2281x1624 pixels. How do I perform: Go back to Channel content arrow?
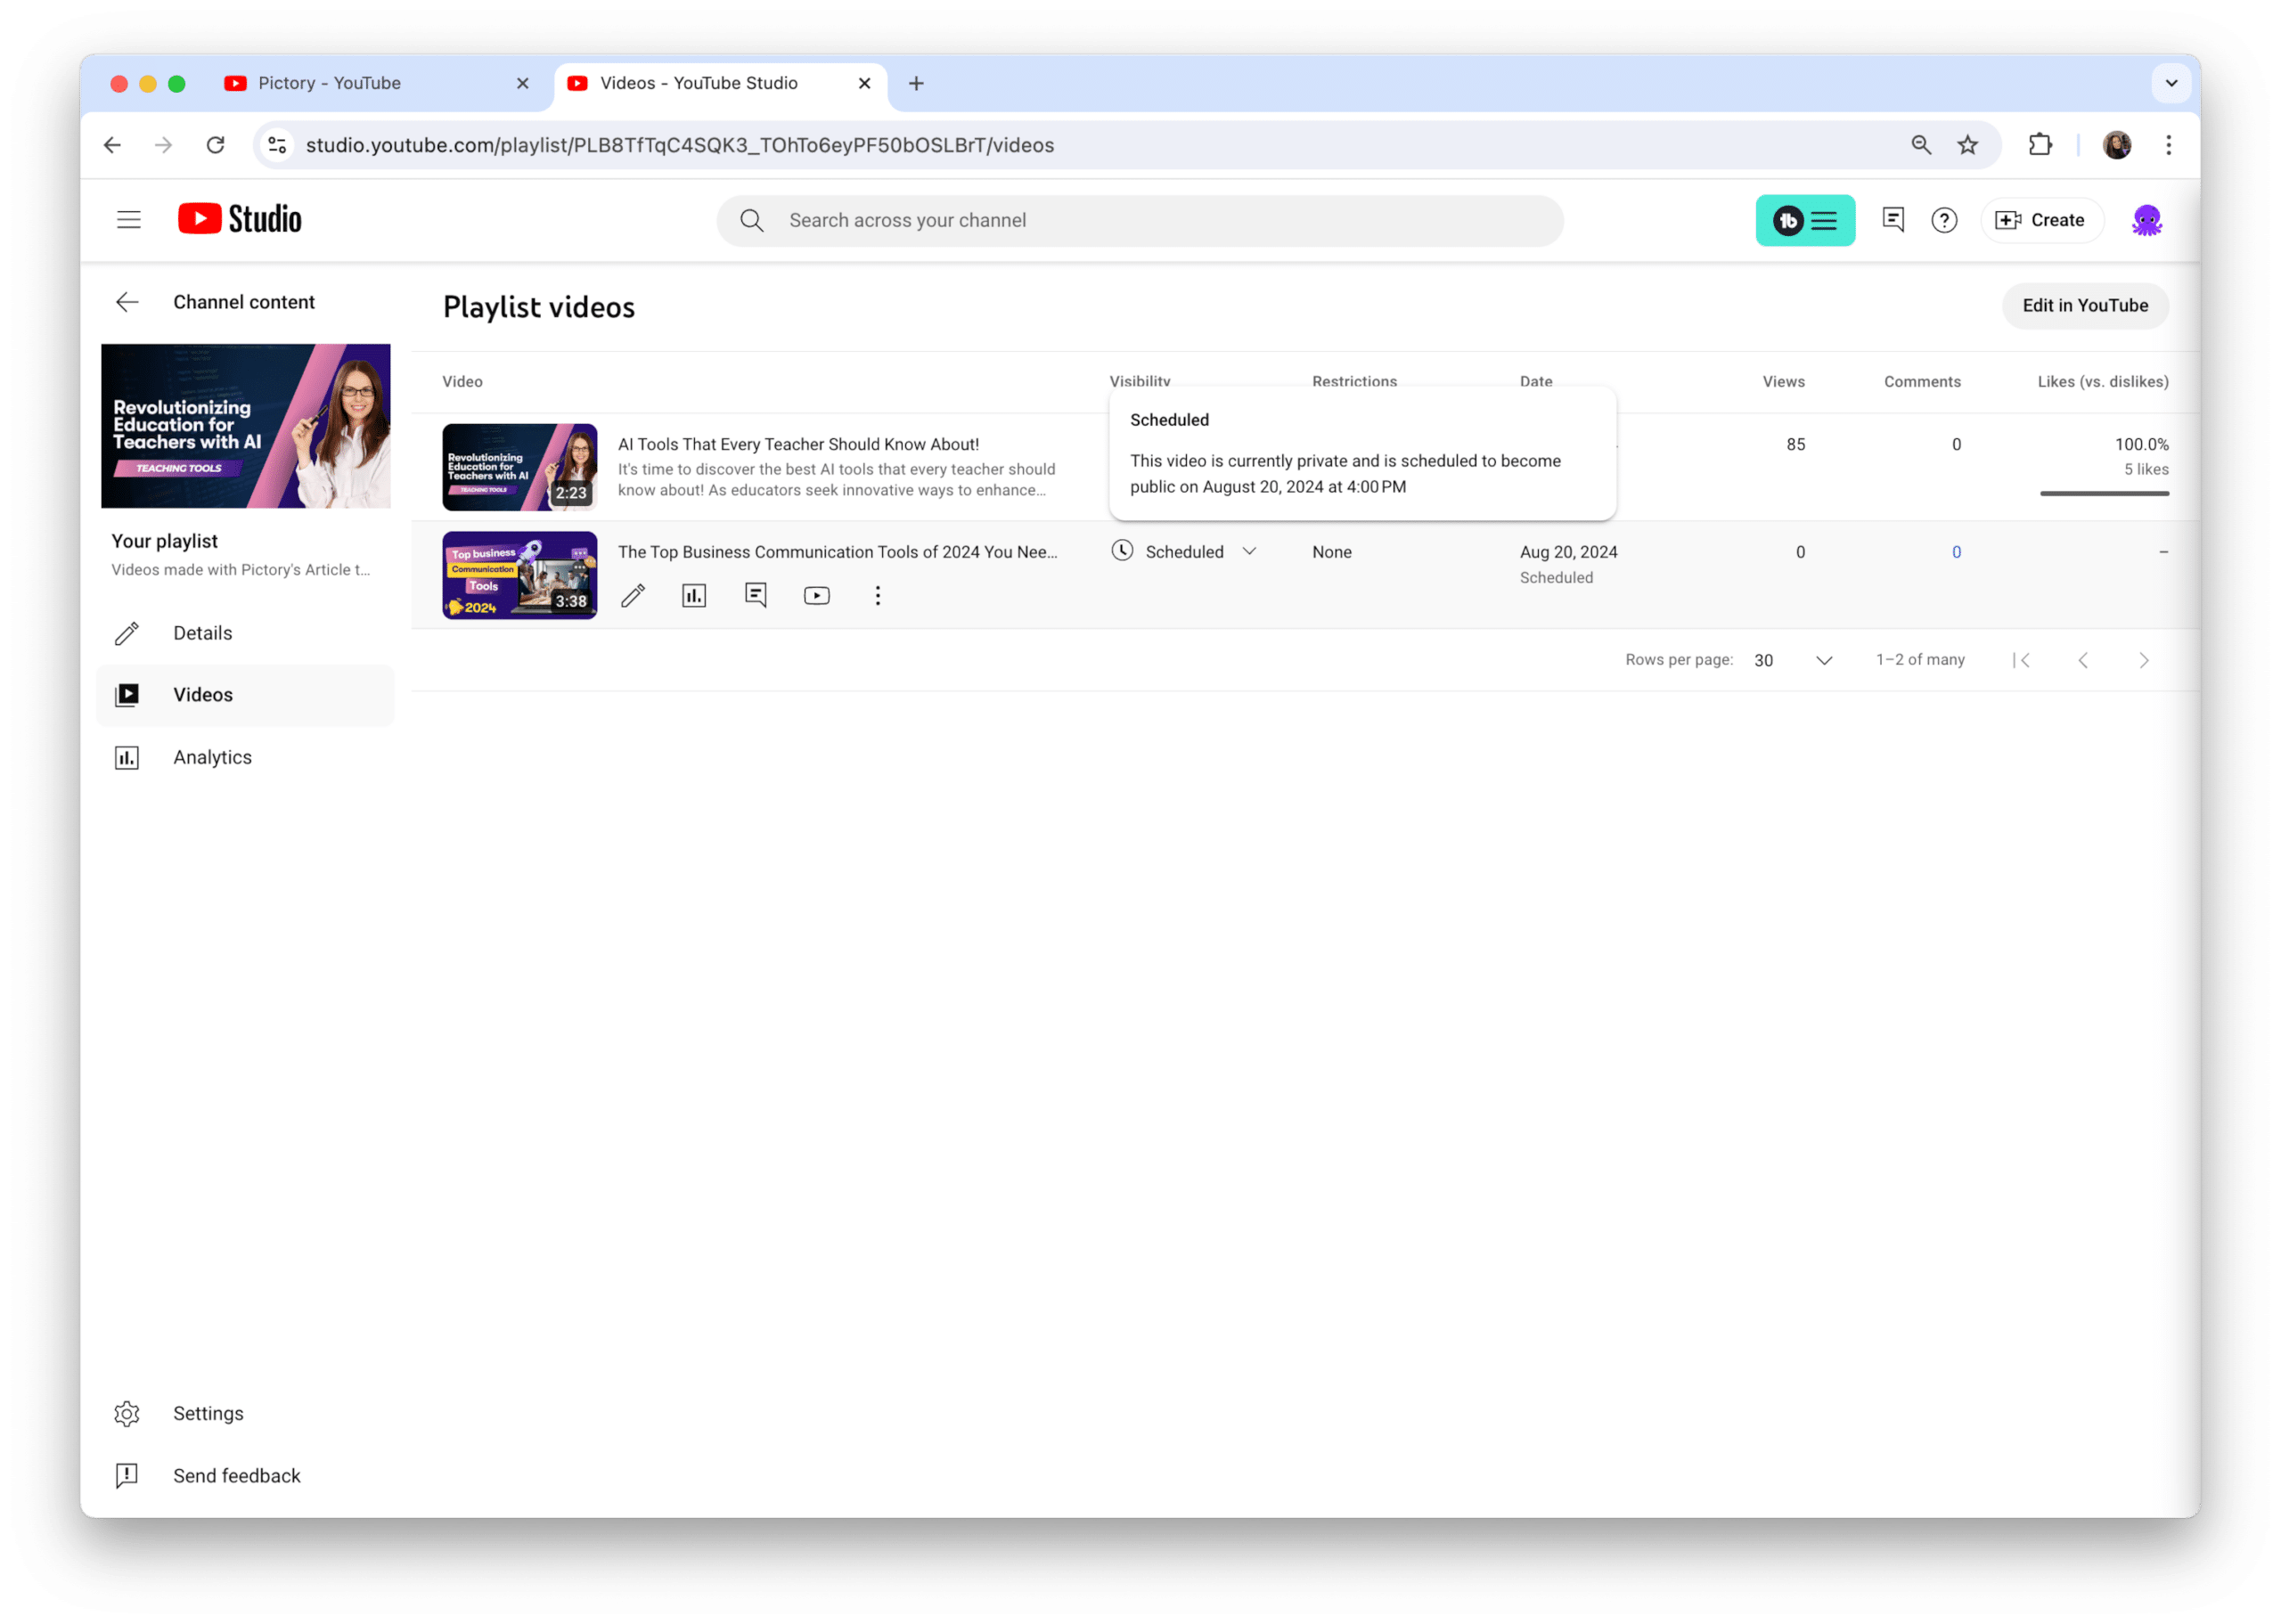127,302
